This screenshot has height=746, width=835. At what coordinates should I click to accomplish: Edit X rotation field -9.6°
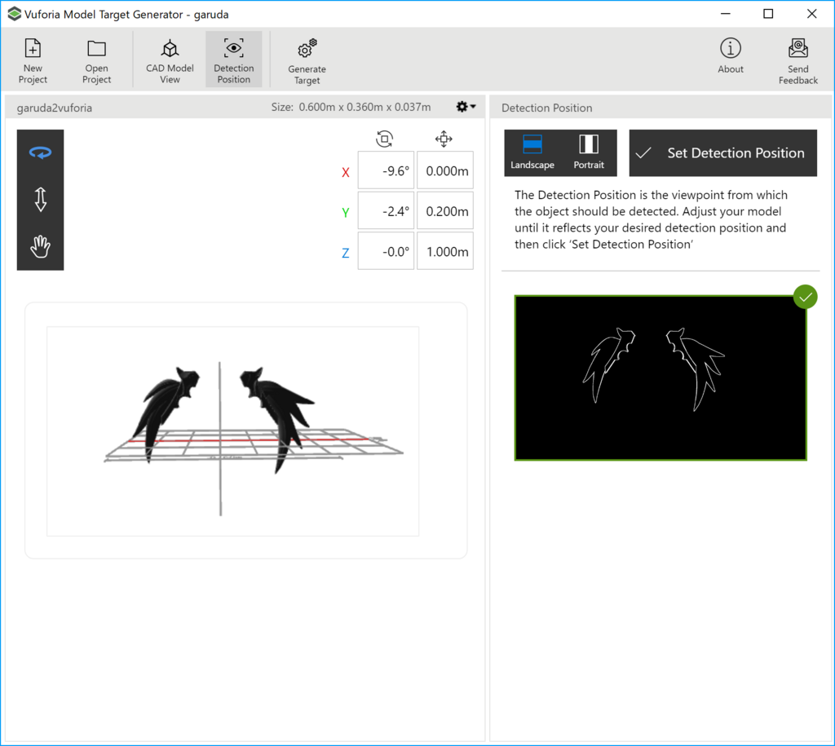pyautogui.click(x=386, y=170)
